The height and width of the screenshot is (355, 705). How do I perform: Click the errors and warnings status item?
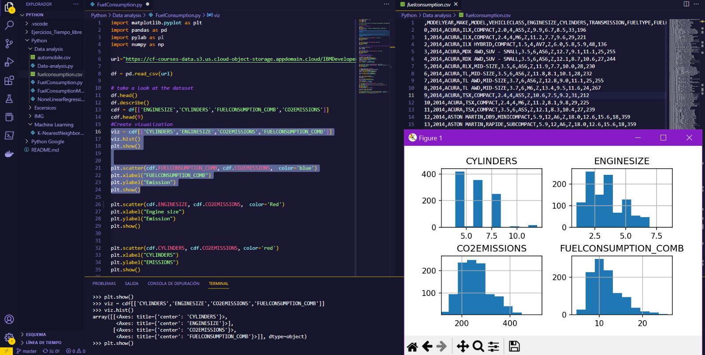click(x=75, y=351)
